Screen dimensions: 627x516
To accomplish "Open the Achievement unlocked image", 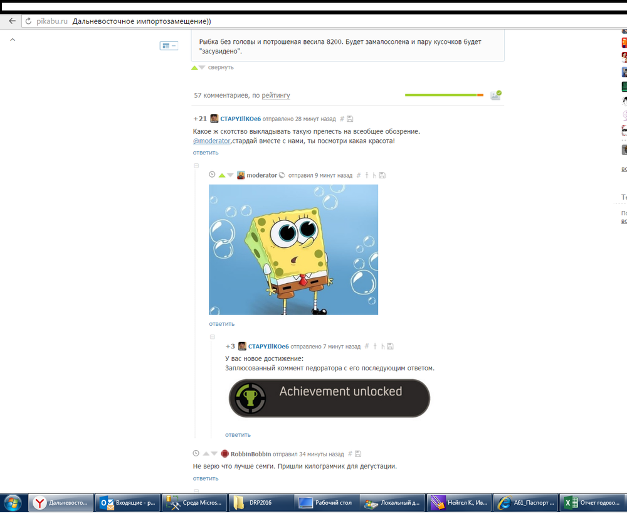I will point(330,399).
